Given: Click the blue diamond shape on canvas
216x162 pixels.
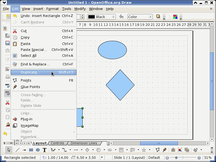Looking at the screenshot, I should click(x=120, y=85).
